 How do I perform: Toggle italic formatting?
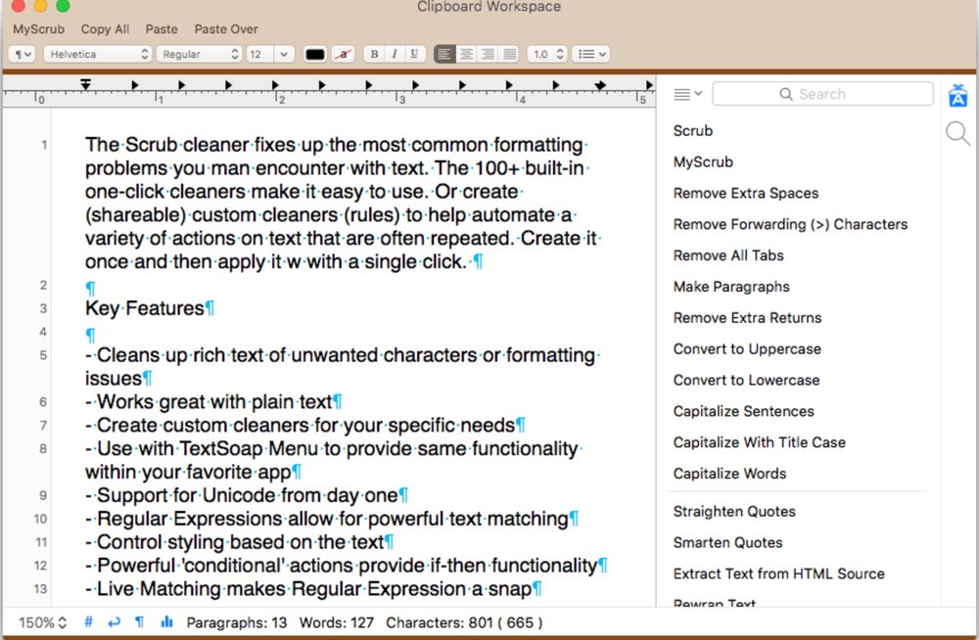click(395, 55)
